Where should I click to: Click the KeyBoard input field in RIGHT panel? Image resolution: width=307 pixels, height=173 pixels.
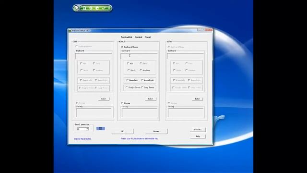[186, 56]
